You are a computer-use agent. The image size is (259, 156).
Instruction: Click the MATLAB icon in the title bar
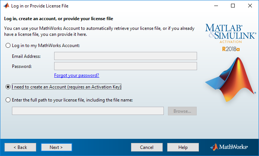pyautogui.click(x=6, y=6)
